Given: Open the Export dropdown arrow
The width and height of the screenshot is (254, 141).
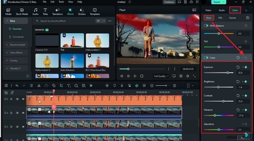Looking at the screenshot, I should (224, 2).
